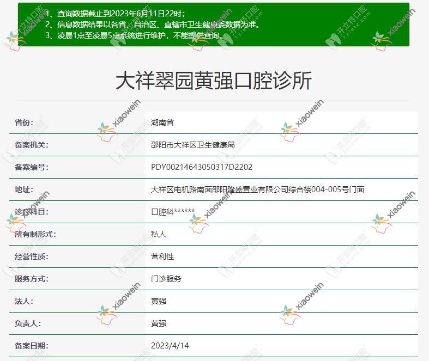Click the notice line about 卫生健康委数据为准
This screenshot has width=429, height=361.
pos(153,25)
